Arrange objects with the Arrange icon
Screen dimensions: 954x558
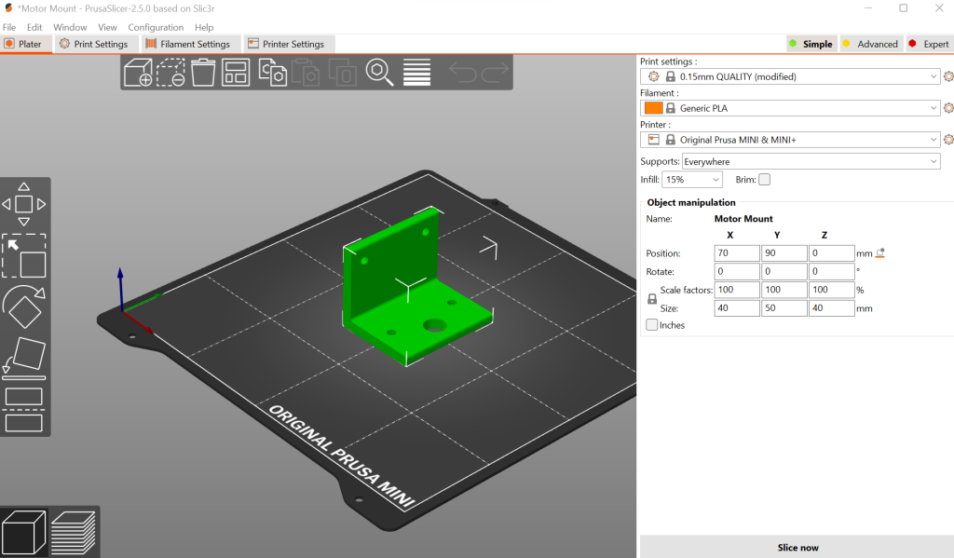(x=236, y=73)
